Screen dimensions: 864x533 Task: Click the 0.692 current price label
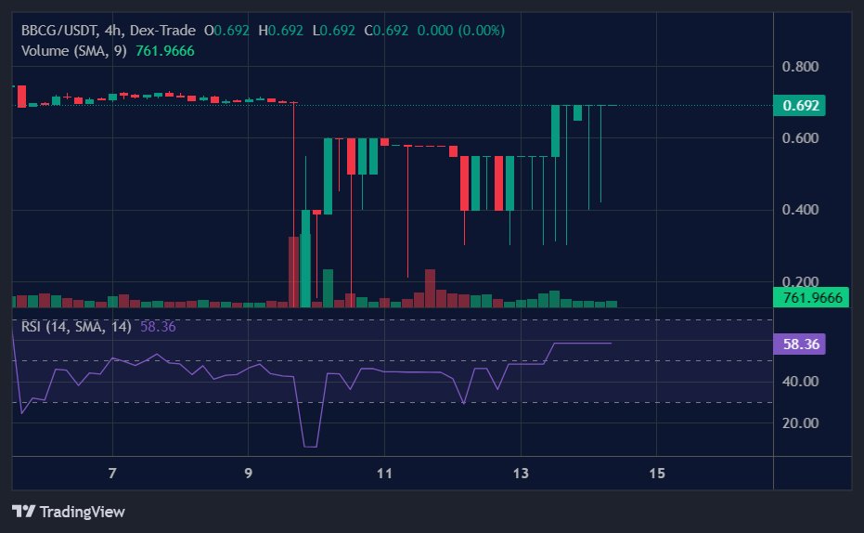tap(800, 105)
